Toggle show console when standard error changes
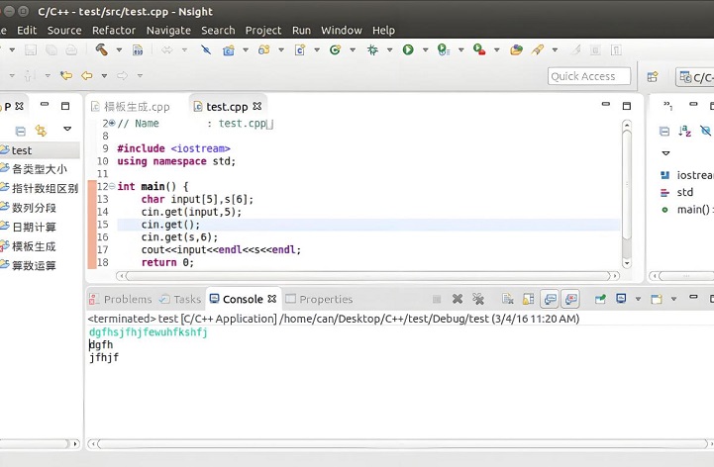 [568, 299]
